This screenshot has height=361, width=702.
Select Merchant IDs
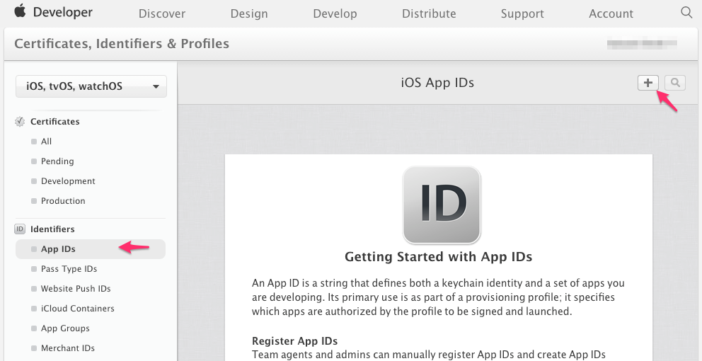68,348
